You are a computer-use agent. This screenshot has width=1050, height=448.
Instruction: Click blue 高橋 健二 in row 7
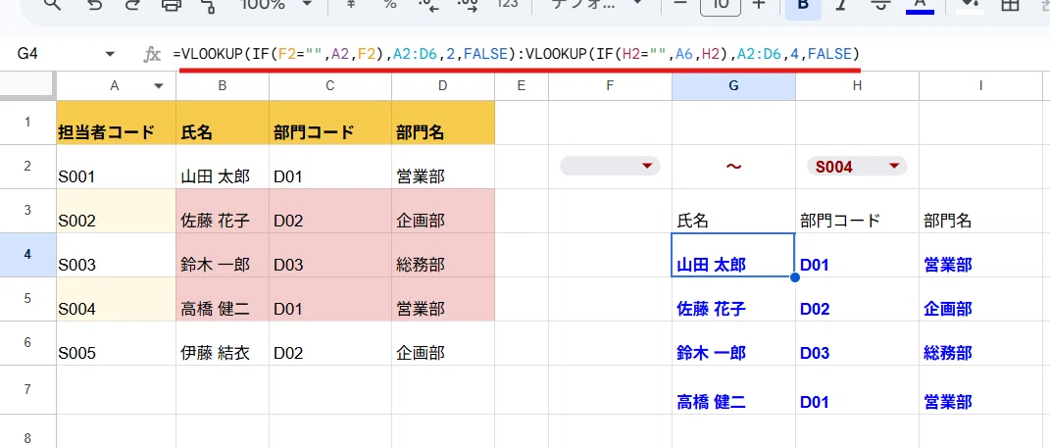pyautogui.click(x=734, y=389)
